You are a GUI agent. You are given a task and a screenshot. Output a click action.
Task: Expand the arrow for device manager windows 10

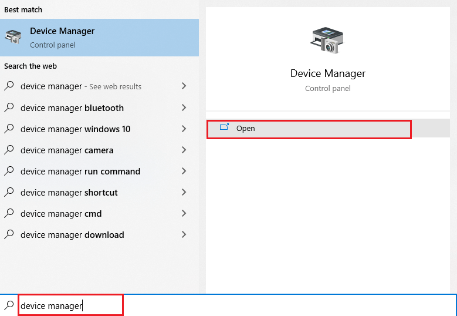[184, 129]
